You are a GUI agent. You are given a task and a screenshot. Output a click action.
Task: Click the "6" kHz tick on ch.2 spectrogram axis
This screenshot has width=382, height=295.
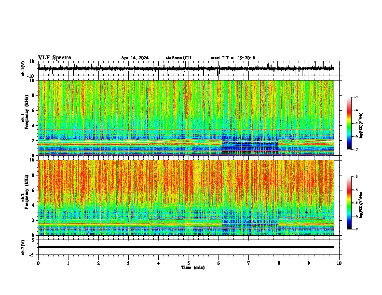[33, 190]
